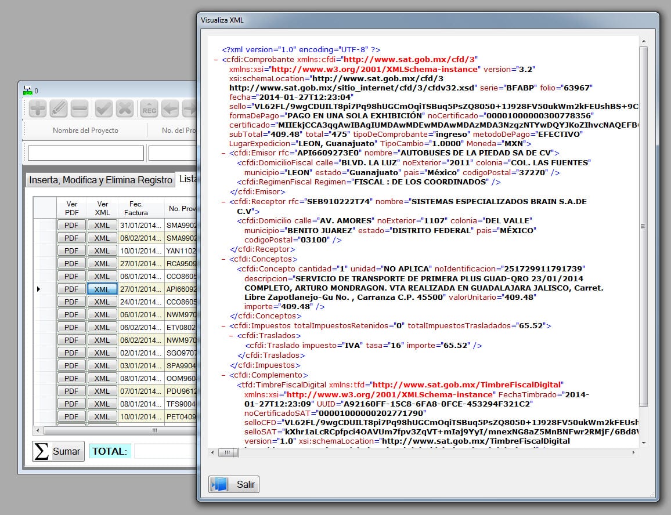Click the application icon in background window title
The width and height of the screenshot is (671, 515).
pos(27,90)
